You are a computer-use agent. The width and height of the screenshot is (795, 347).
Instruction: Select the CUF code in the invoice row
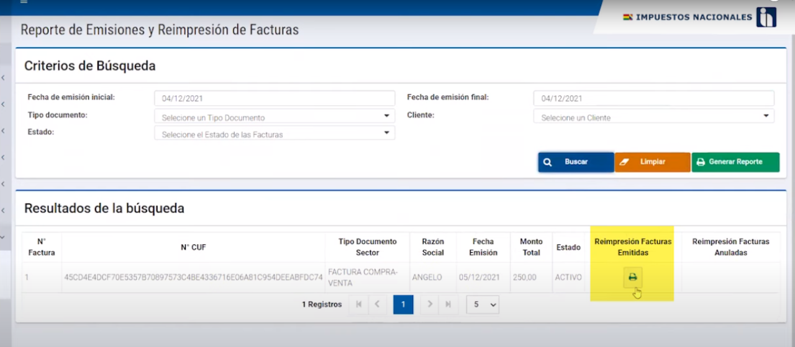coord(193,278)
